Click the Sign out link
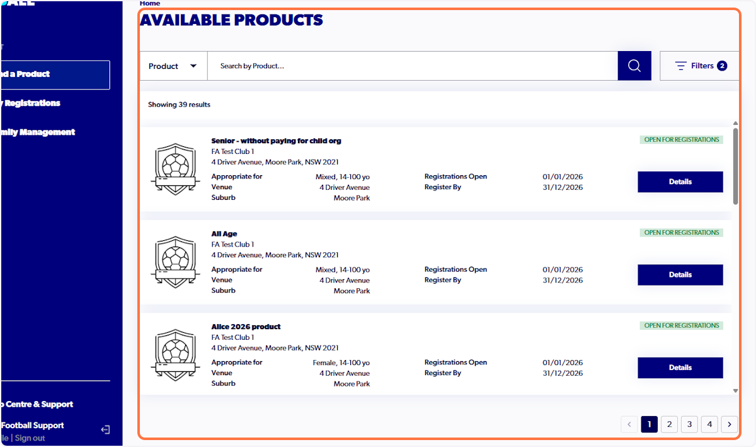This screenshot has height=447, width=756. pyautogui.click(x=30, y=438)
